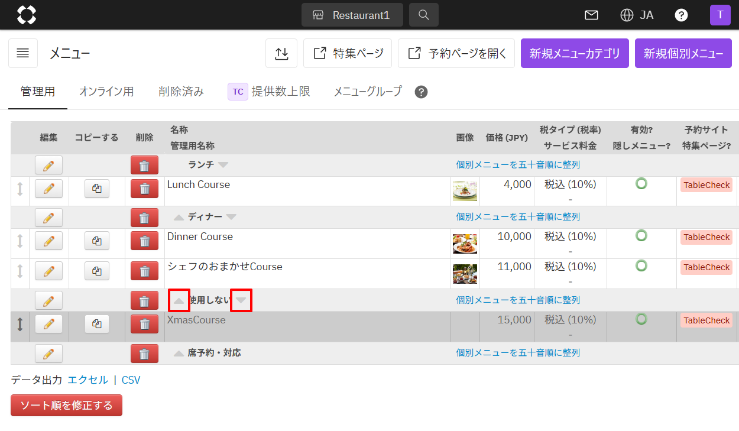Move 使用しない category down with arrow
Screen dimensions: 739x431
241,300
